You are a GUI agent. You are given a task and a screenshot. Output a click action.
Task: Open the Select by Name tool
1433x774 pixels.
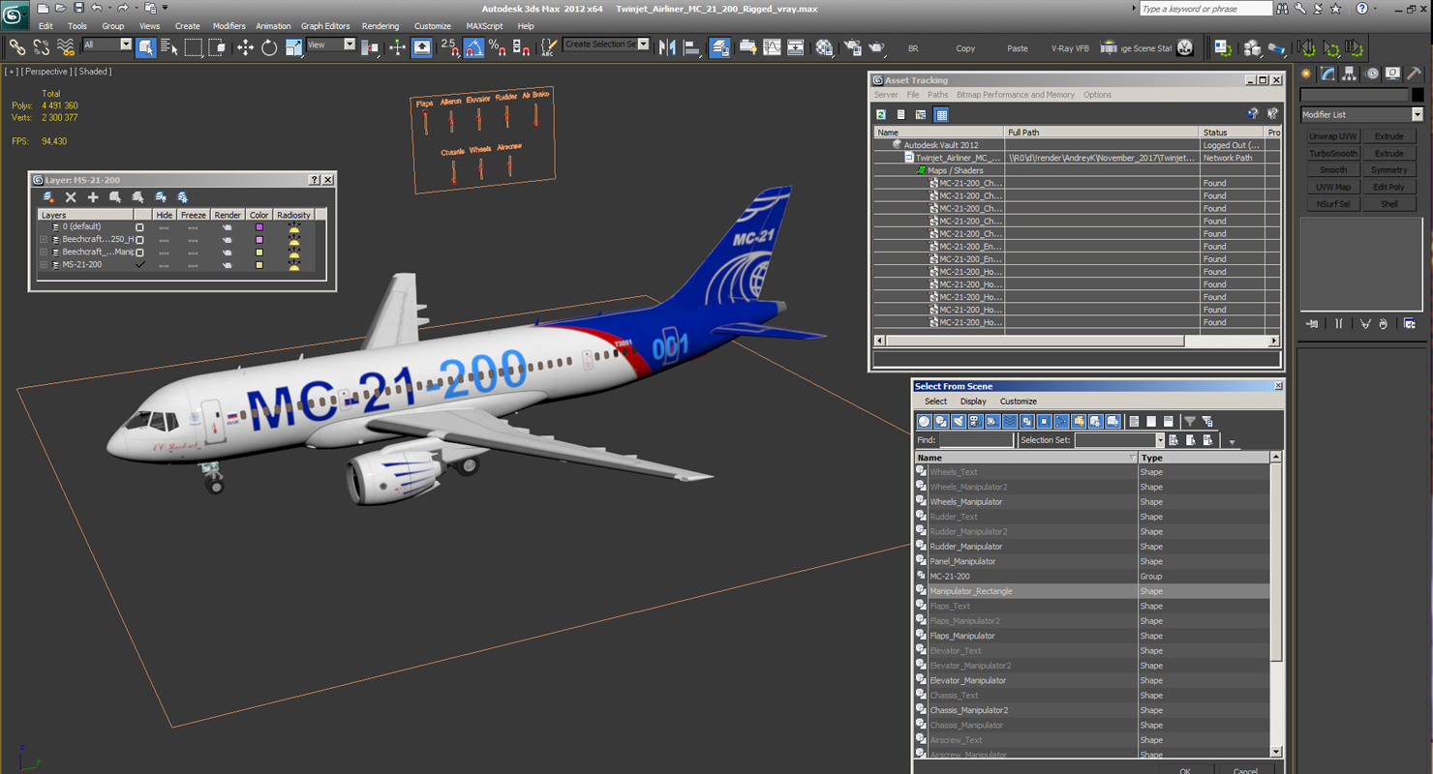click(x=168, y=46)
